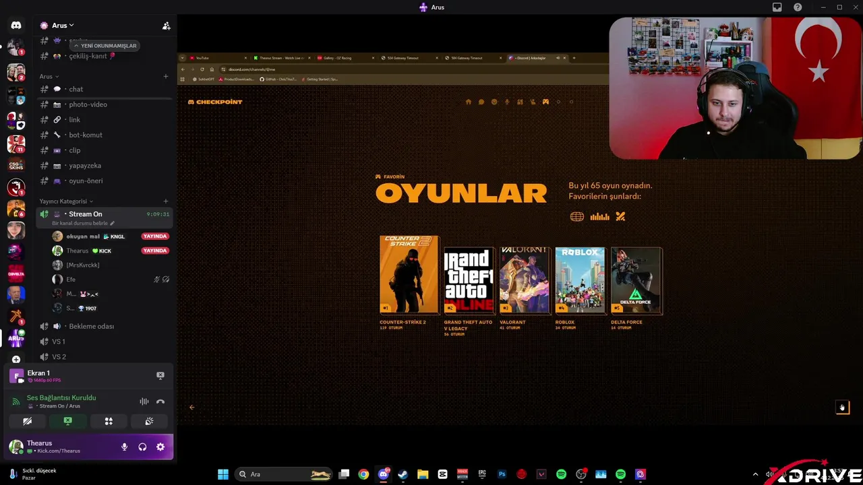Open the soundboard button
863x485 pixels.
click(x=149, y=421)
